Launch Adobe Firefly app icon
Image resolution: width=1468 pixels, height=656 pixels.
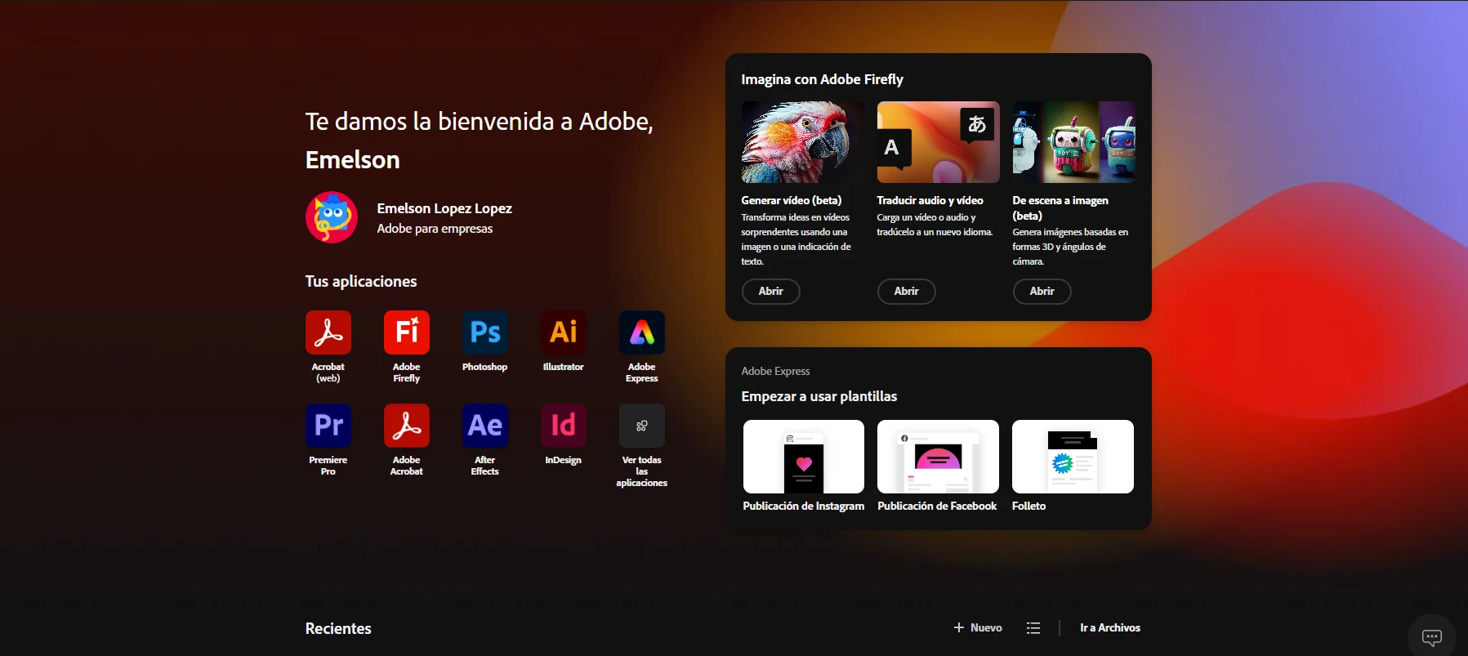[x=407, y=332]
